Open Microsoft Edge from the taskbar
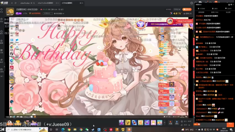 click(x=63, y=130)
